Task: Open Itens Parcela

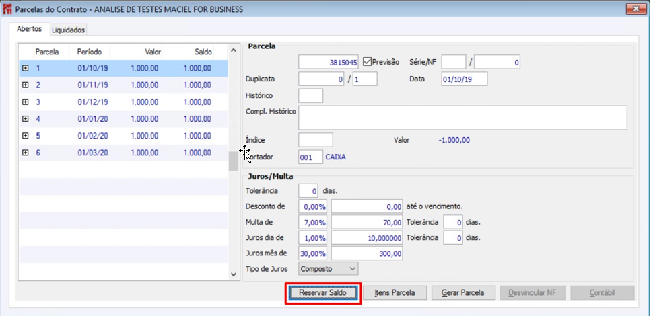Action: click(395, 292)
